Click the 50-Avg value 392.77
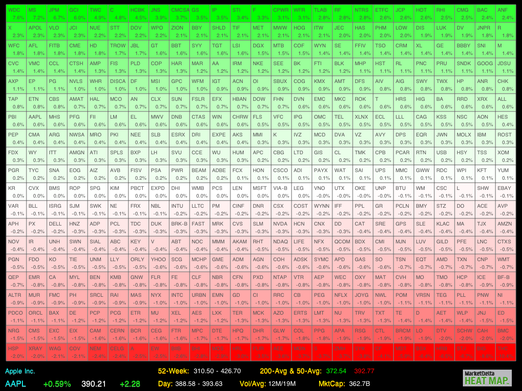Viewport: 522px width, 391px height. pos(364,371)
